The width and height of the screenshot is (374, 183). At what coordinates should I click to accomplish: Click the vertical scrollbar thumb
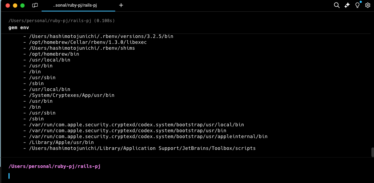coord(372,152)
